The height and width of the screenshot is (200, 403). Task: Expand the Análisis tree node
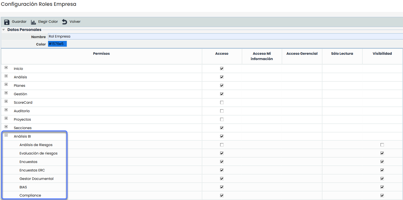6,76
